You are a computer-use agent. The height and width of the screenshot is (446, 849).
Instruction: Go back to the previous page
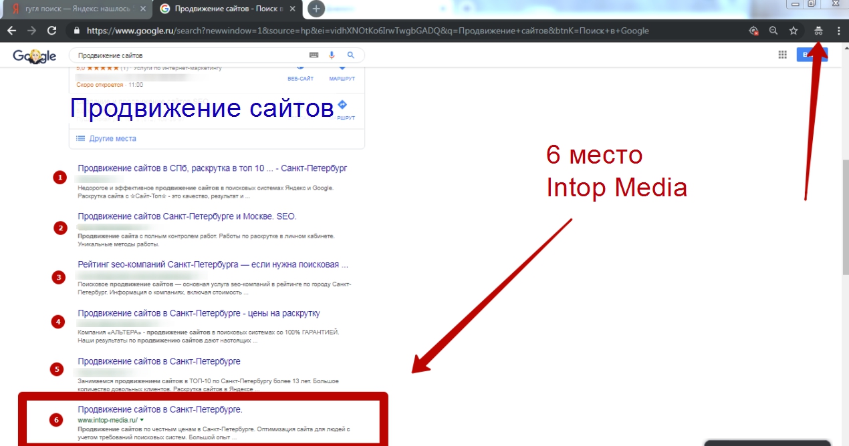click(13, 31)
